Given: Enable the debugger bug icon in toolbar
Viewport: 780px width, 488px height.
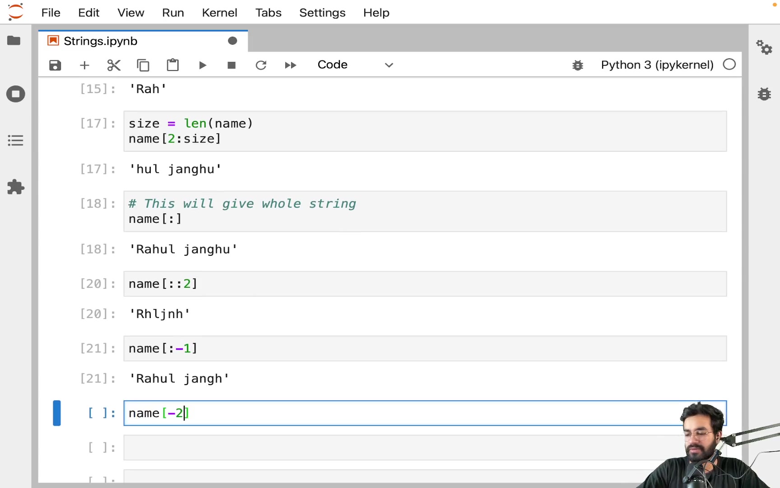Looking at the screenshot, I should tap(578, 65).
